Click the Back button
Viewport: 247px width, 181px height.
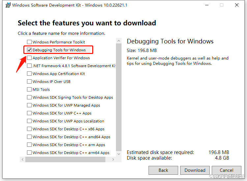click(163, 170)
